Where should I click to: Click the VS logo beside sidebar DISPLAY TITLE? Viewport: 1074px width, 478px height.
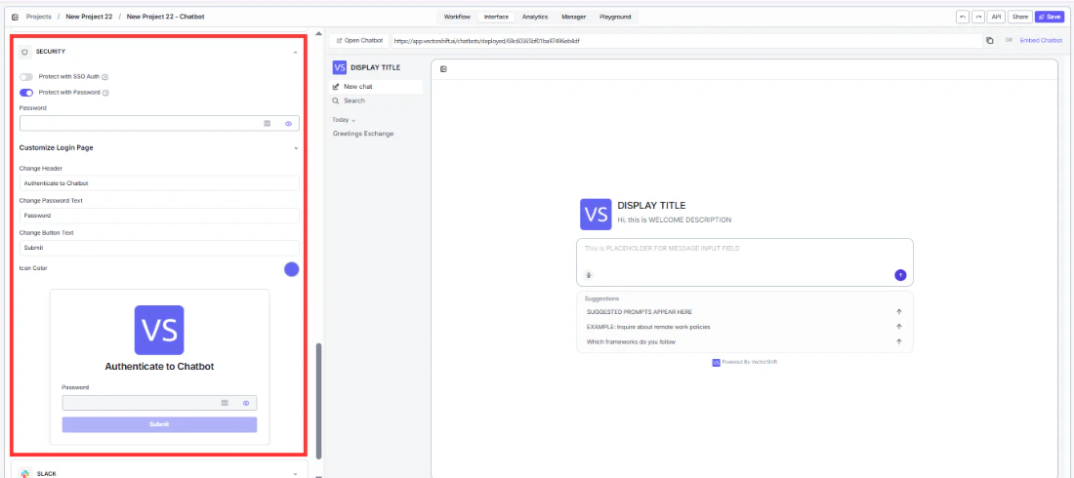pyautogui.click(x=339, y=67)
